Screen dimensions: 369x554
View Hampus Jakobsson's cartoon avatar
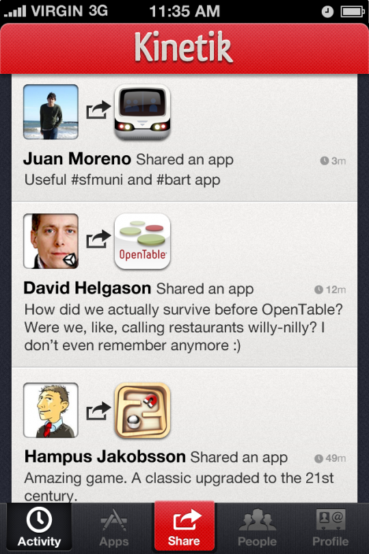51,410
